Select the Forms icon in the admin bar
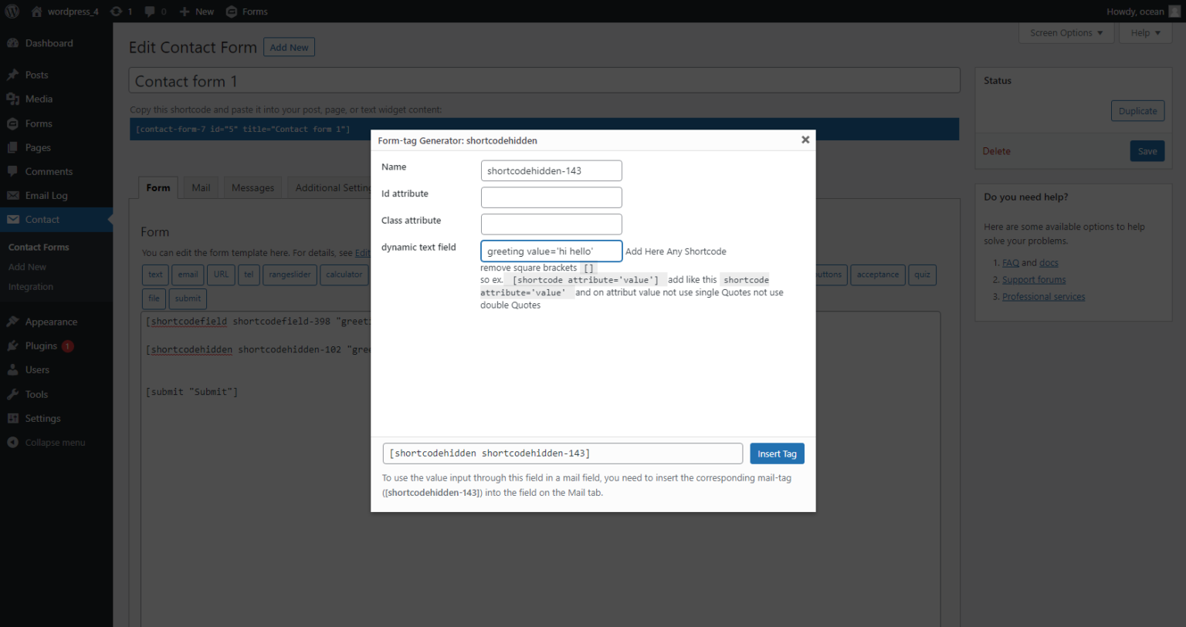This screenshot has height=627, width=1186. tap(230, 11)
